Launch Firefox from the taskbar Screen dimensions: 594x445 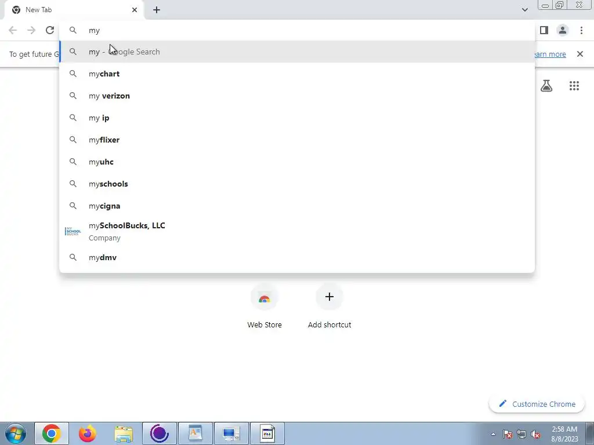click(88, 433)
